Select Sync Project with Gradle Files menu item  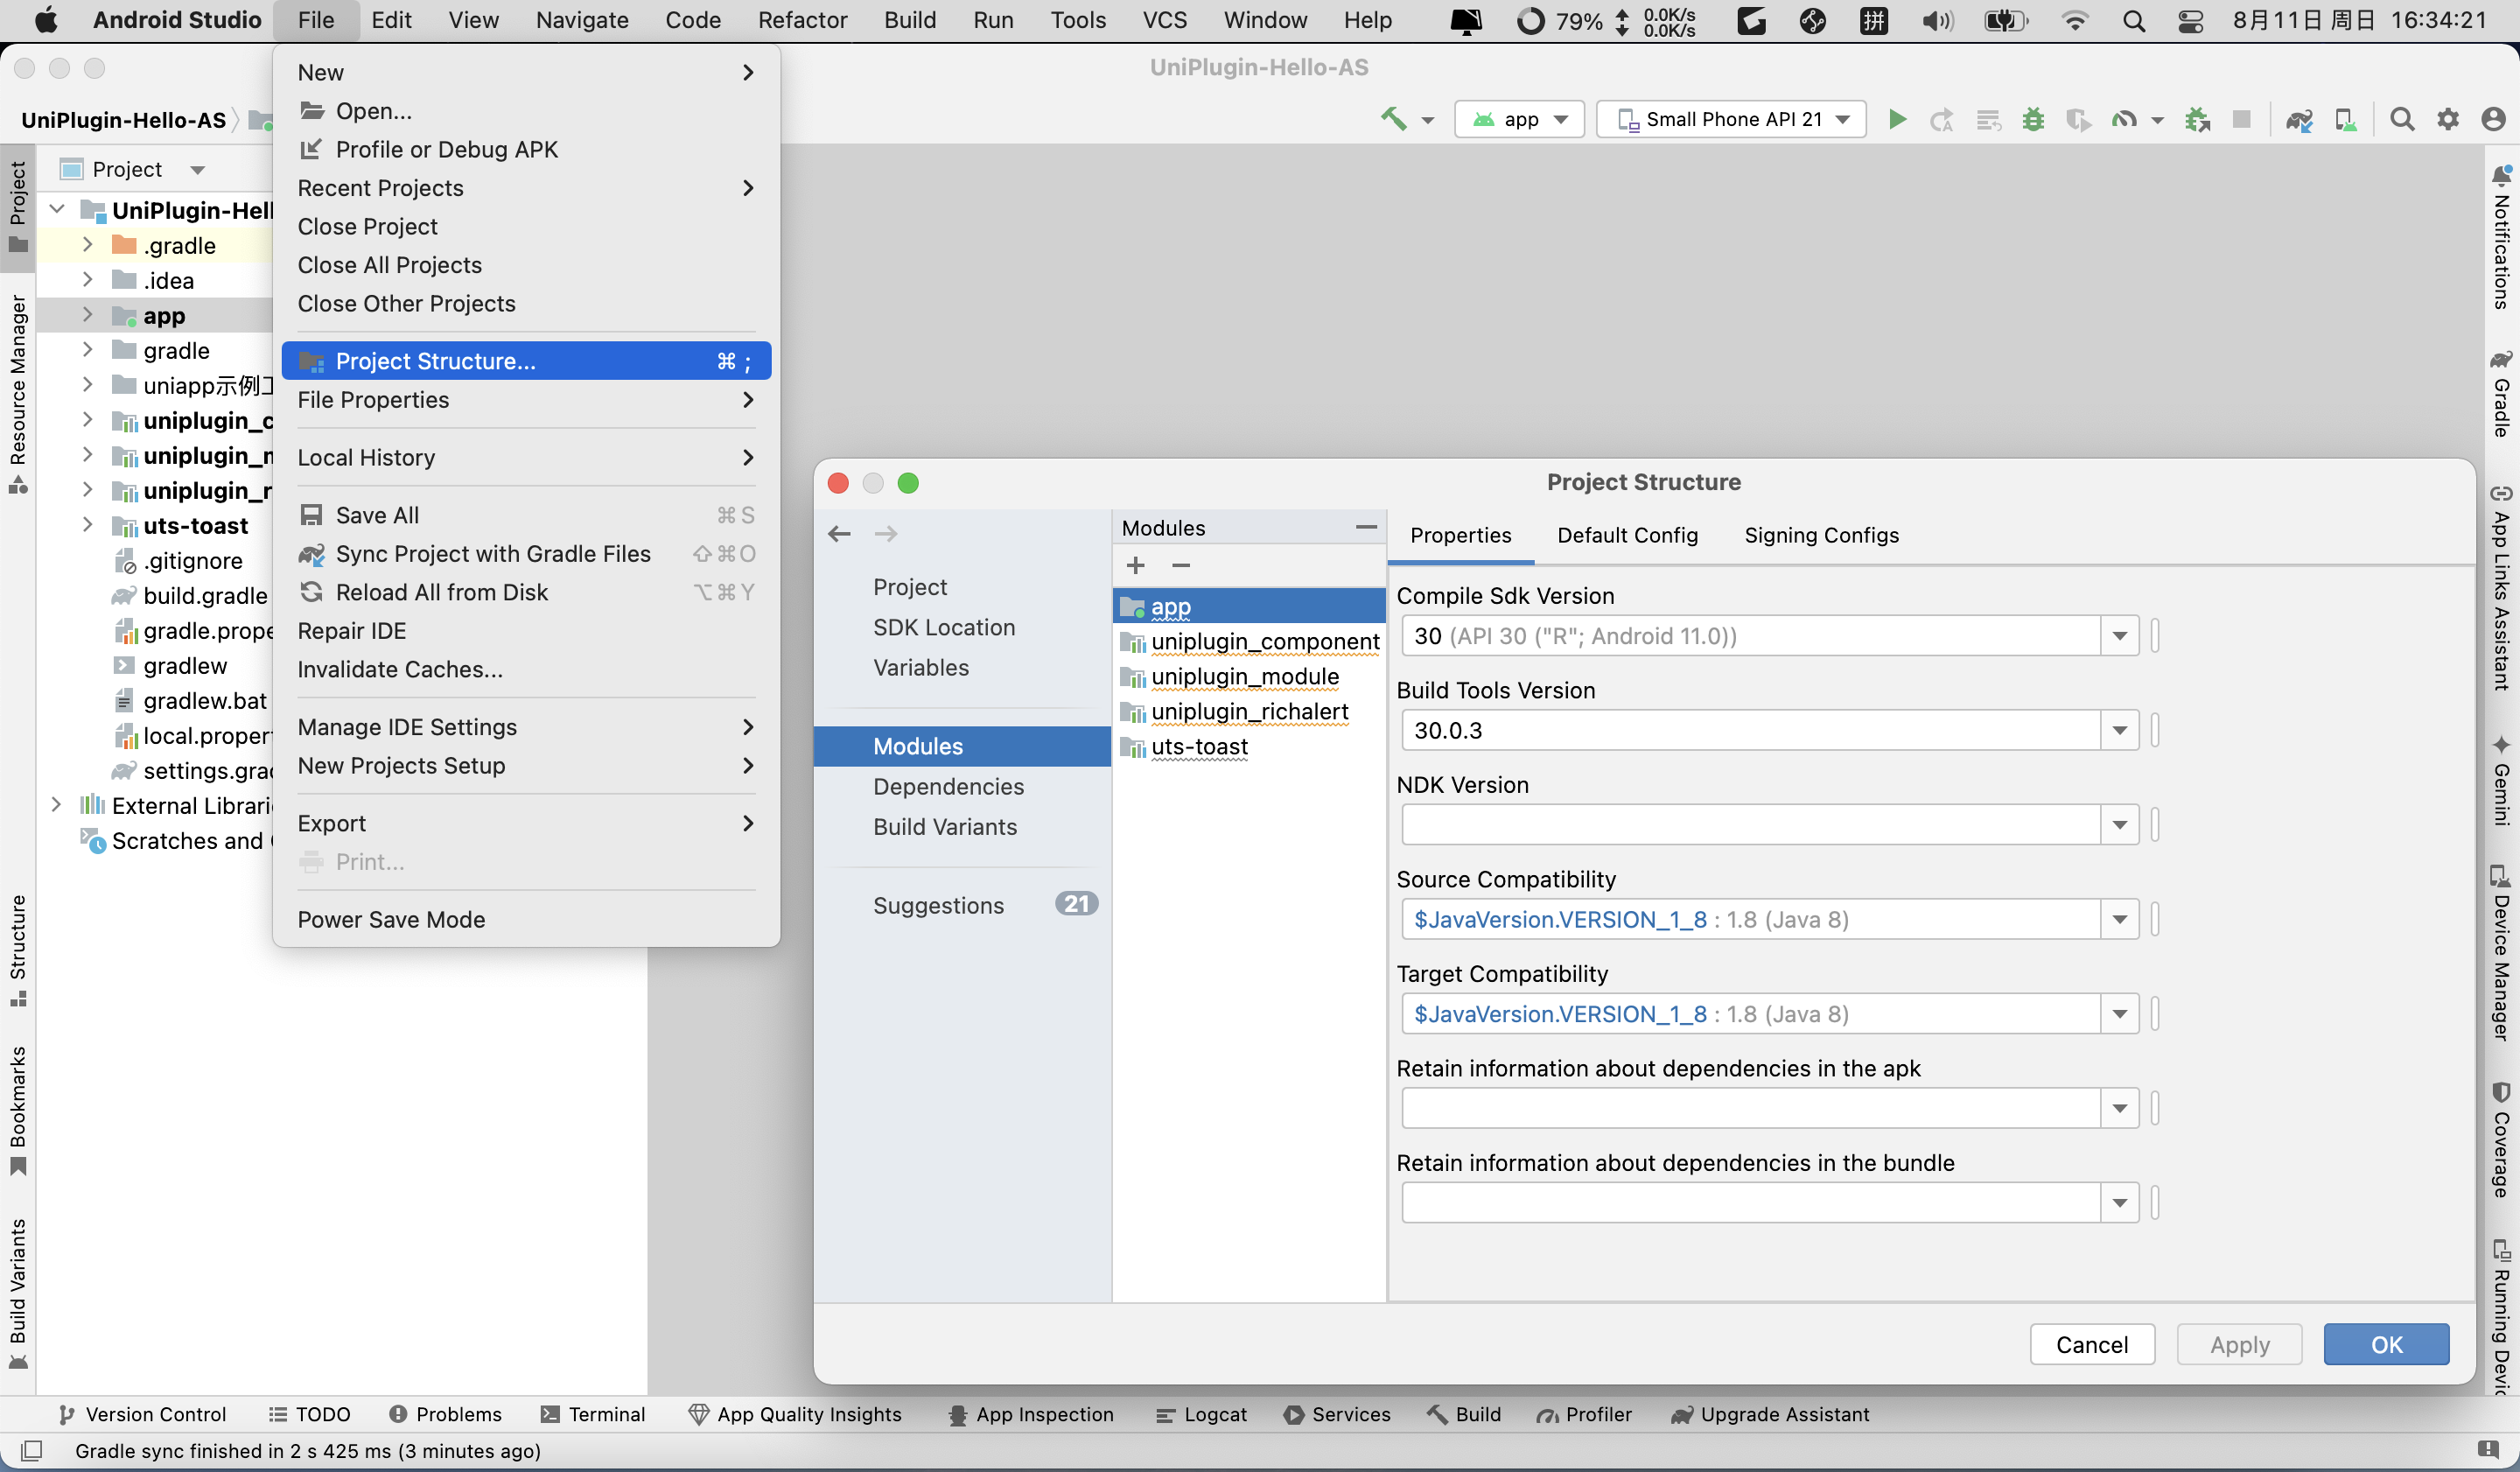pos(526,554)
